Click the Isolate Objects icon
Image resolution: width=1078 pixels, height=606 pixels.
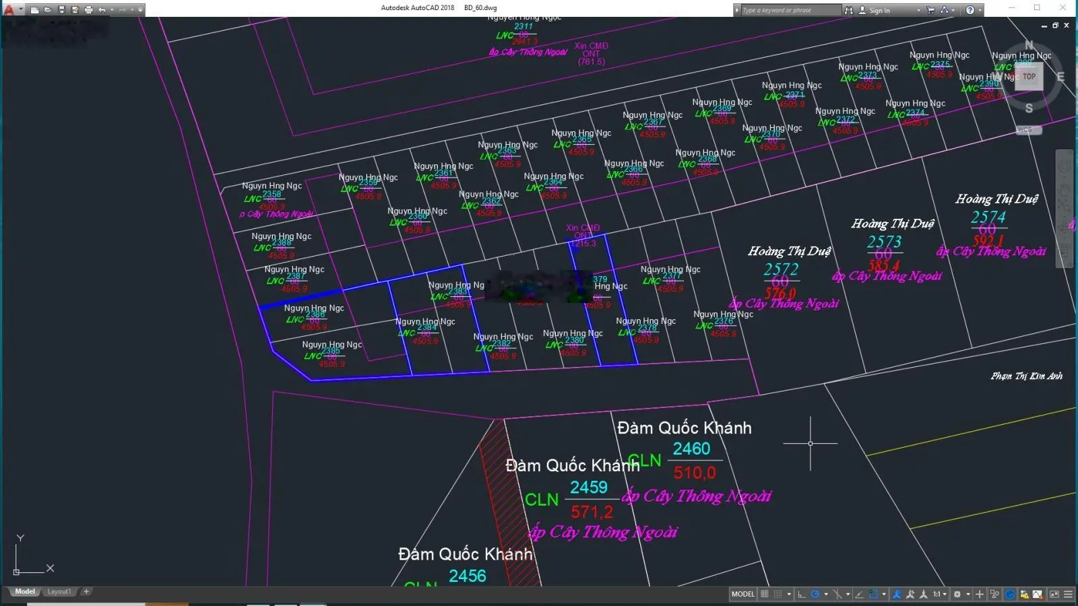click(x=994, y=594)
